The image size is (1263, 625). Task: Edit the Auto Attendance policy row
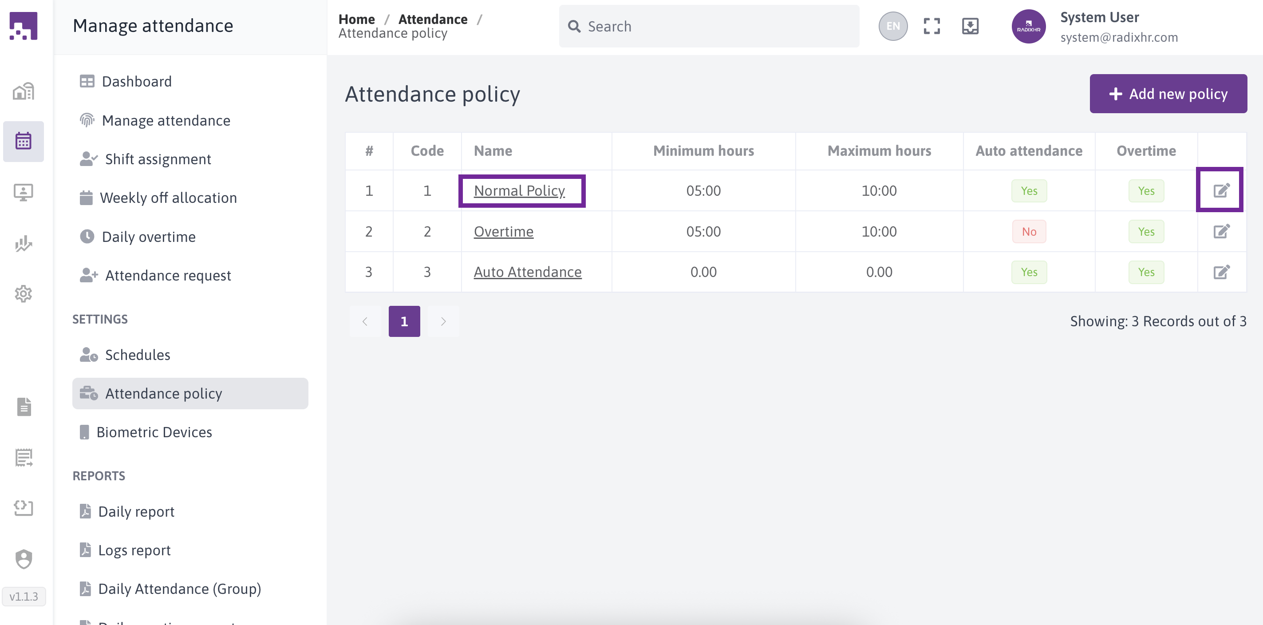coord(1221,272)
